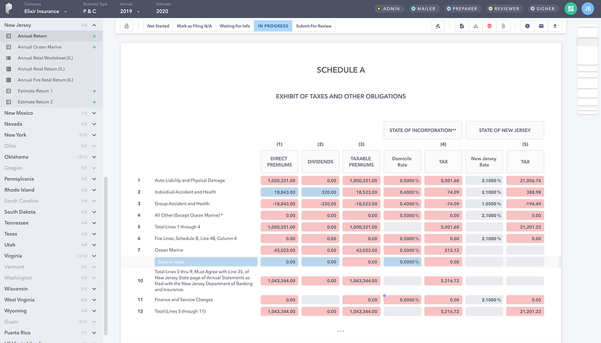Open attachments via the paperclip icon
Screen dimensions: 601x343
pyautogui.click(x=503, y=26)
